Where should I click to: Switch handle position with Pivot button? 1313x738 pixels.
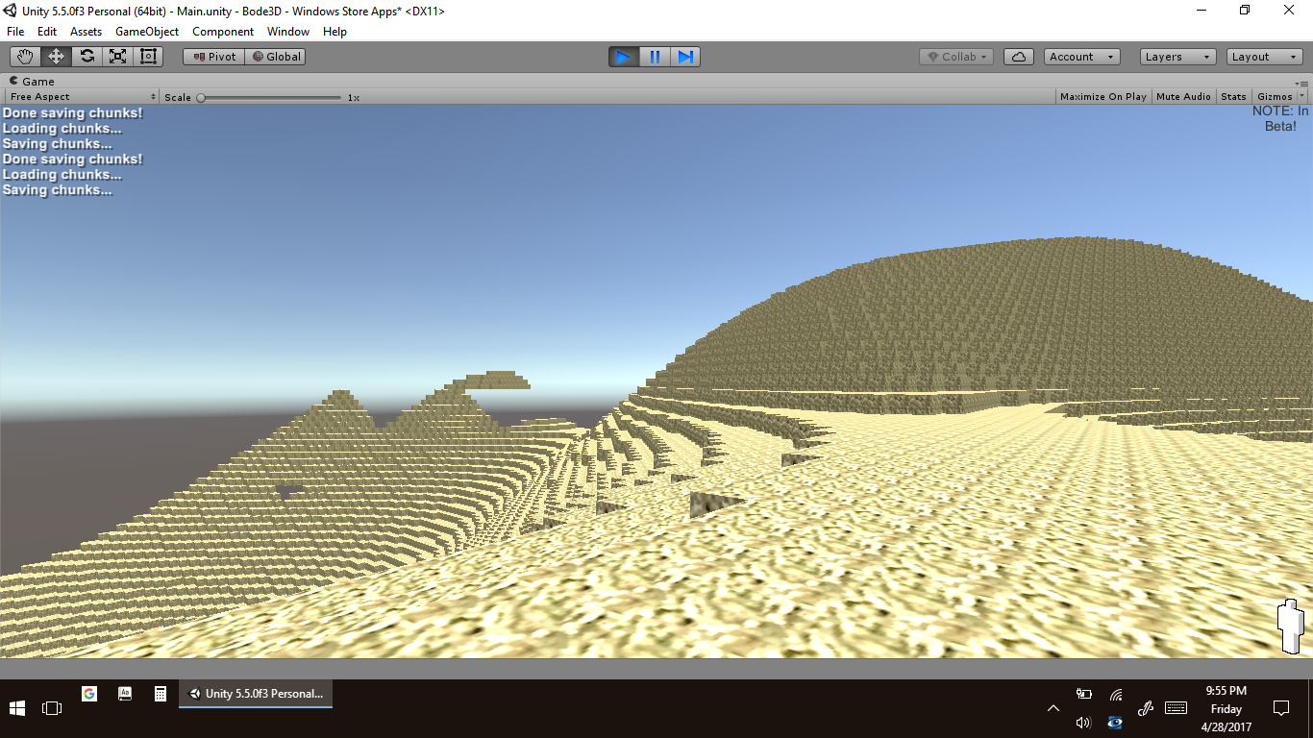coord(214,57)
